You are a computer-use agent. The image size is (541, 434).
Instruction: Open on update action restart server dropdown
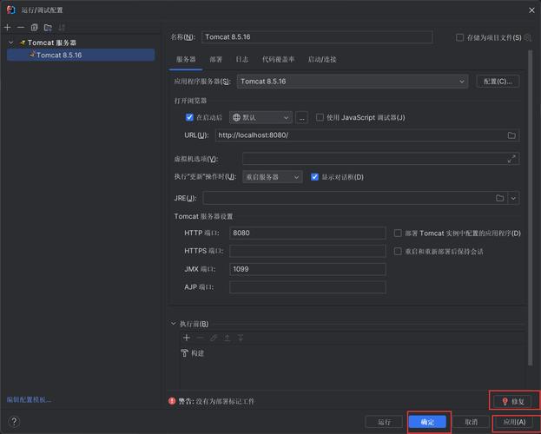pos(273,177)
